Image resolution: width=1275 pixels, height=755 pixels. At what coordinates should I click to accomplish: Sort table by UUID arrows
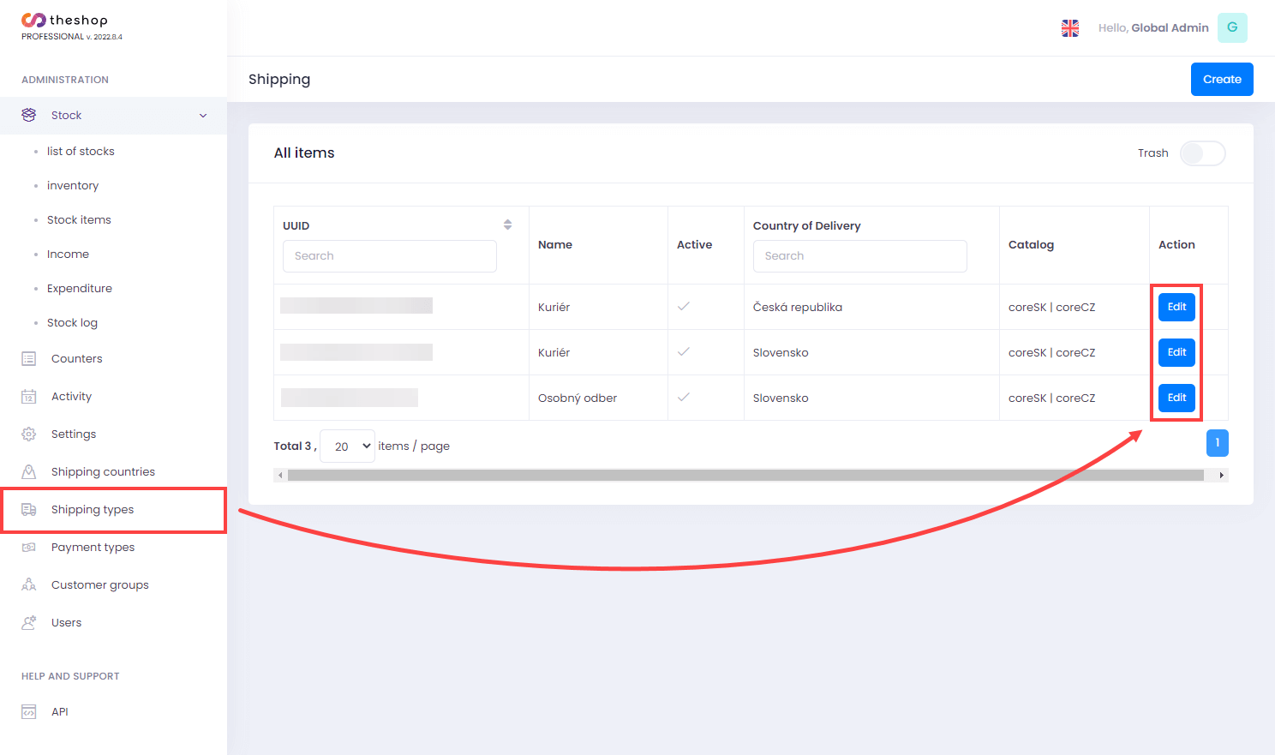[507, 225]
